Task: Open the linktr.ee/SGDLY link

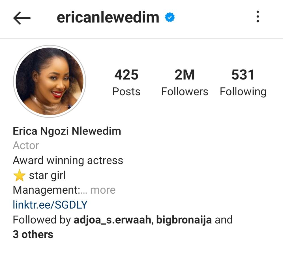Action: (x=50, y=205)
